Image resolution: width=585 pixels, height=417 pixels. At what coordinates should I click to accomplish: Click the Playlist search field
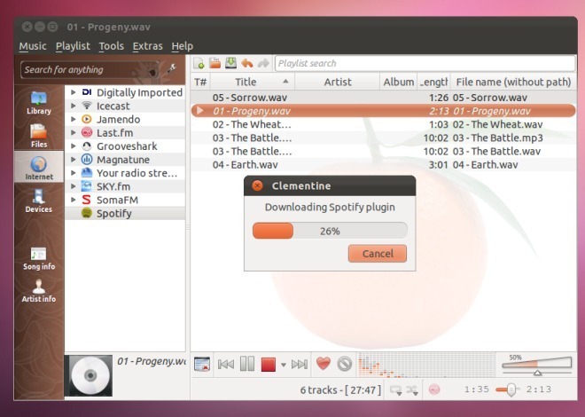(x=425, y=63)
